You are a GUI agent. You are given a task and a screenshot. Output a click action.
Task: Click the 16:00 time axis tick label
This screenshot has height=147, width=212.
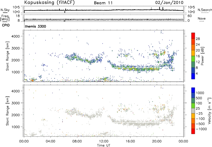[x=130, y=141]
